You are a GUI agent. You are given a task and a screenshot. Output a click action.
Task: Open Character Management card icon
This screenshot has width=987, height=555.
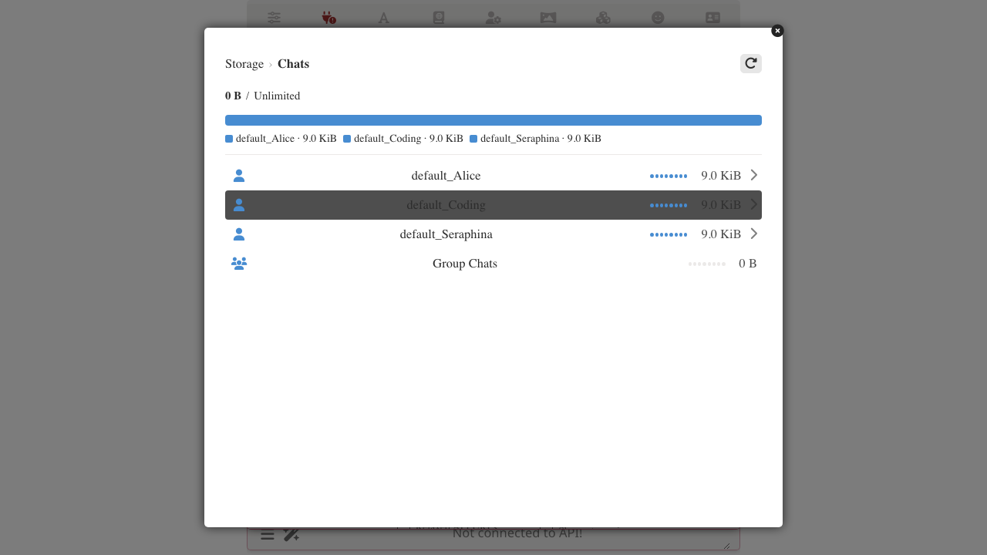(x=713, y=18)
